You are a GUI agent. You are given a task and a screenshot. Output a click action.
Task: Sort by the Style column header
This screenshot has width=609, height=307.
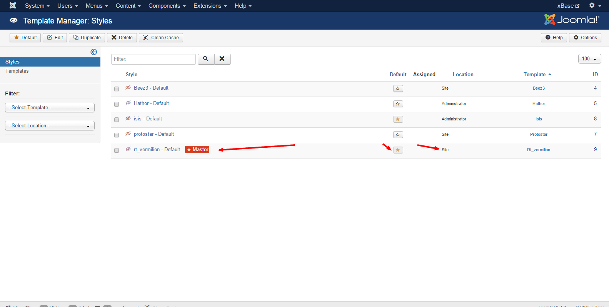(132, 74)
